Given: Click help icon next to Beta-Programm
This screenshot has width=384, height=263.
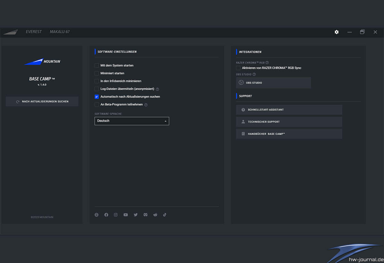Looking at the screenshot, I should (146, 105).
